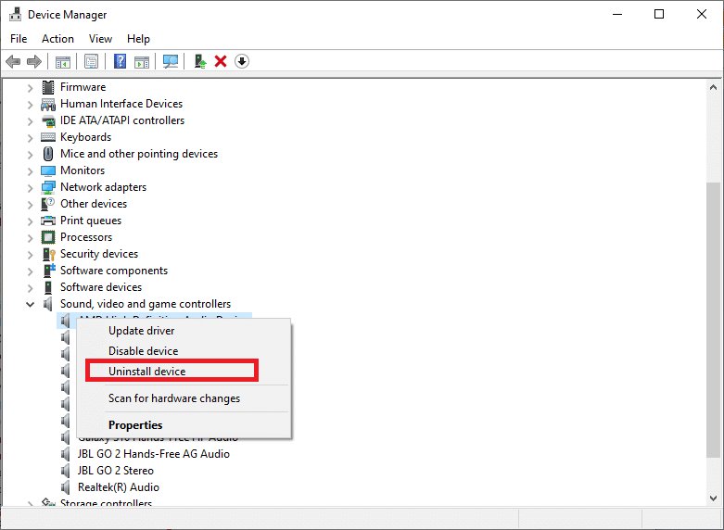Choose Properties in the context menu
This screenshot has width=724, height=530.
135,425
